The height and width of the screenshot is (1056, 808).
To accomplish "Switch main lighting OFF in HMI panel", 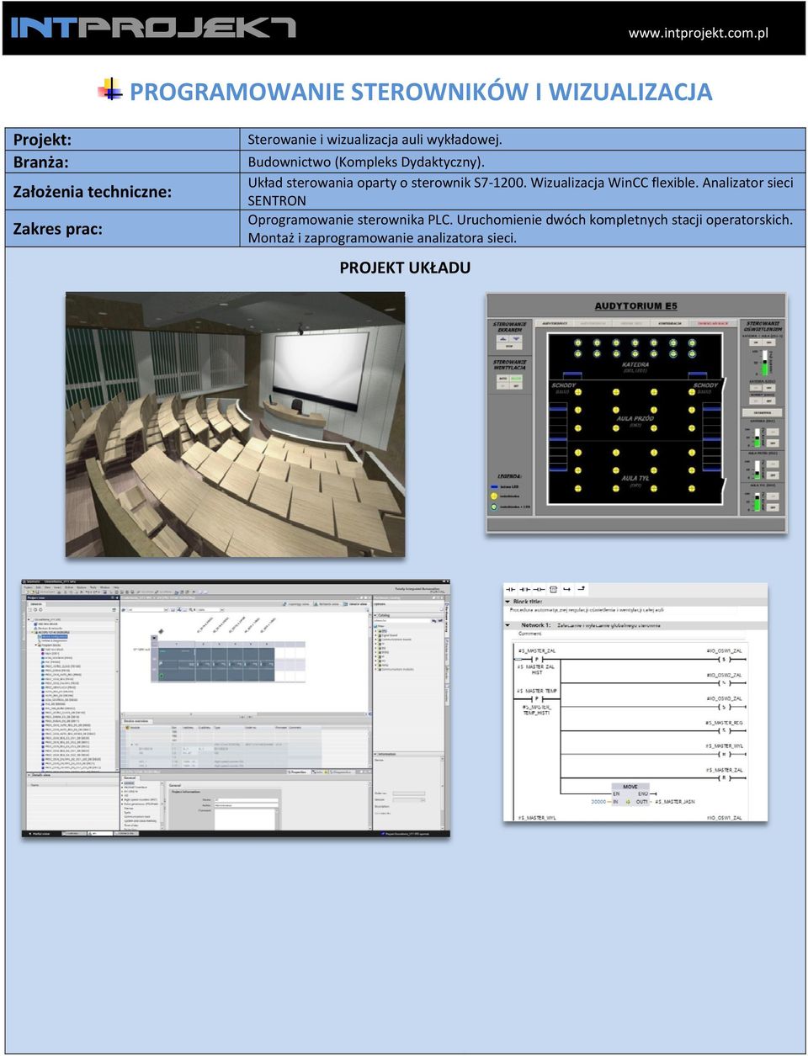I will coord(768,342).
